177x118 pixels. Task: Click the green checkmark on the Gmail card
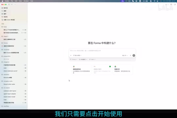point(110,67)
